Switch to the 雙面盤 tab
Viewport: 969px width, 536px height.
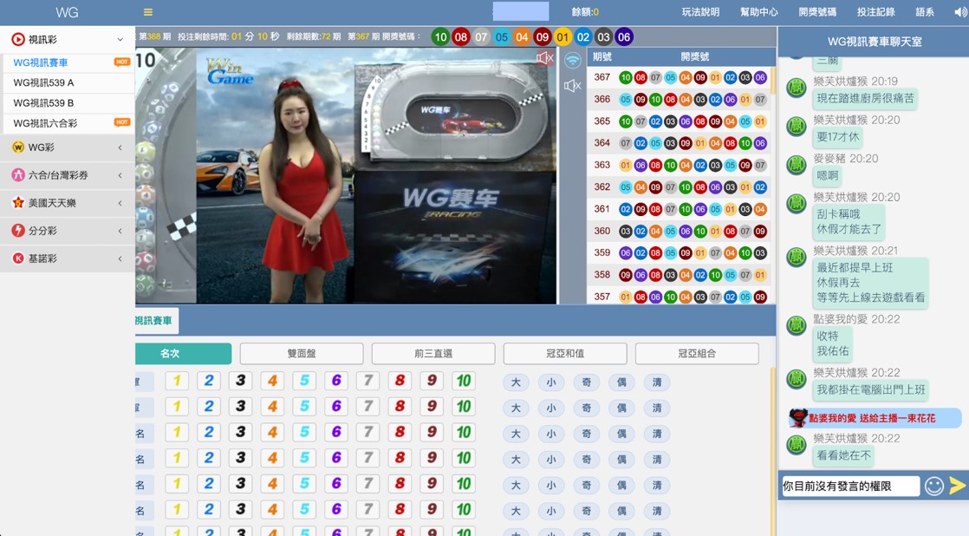pyautogui.click(x=302, y=354)
